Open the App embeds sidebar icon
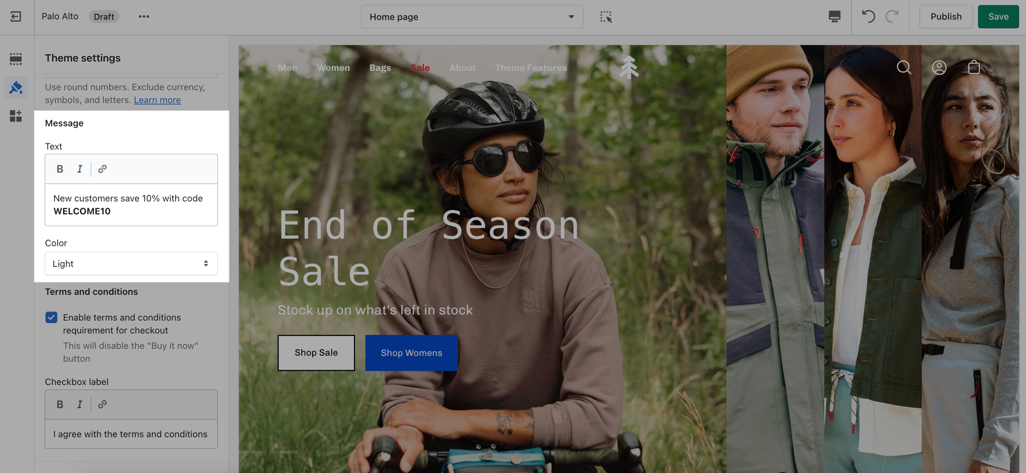 (16, 116)
